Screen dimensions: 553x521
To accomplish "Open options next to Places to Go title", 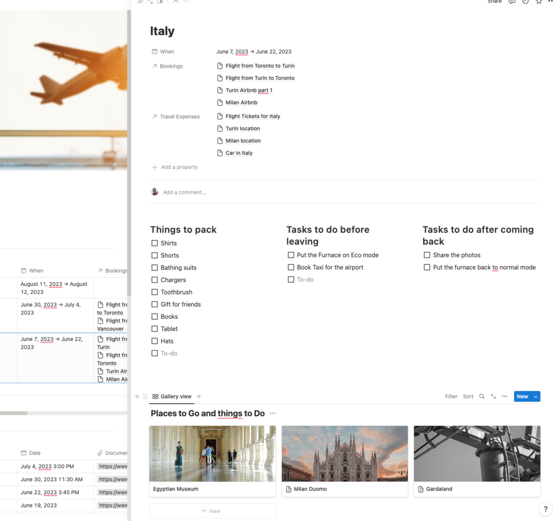I will pos(272,414).
